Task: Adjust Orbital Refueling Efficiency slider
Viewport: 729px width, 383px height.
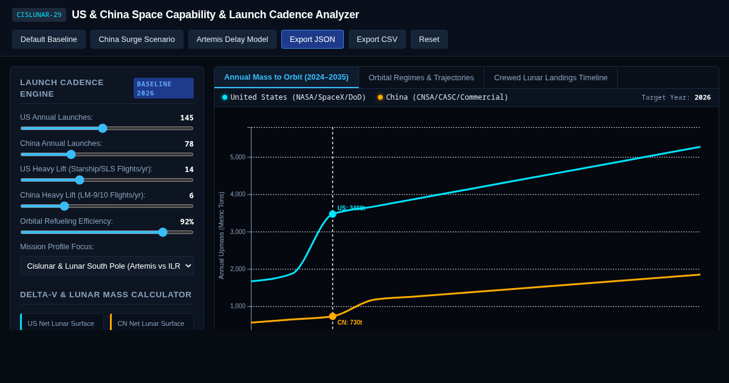Action: [x=107, y=232]
